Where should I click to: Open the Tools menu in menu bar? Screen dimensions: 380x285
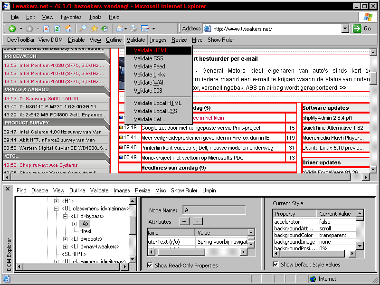pos(95,17)
